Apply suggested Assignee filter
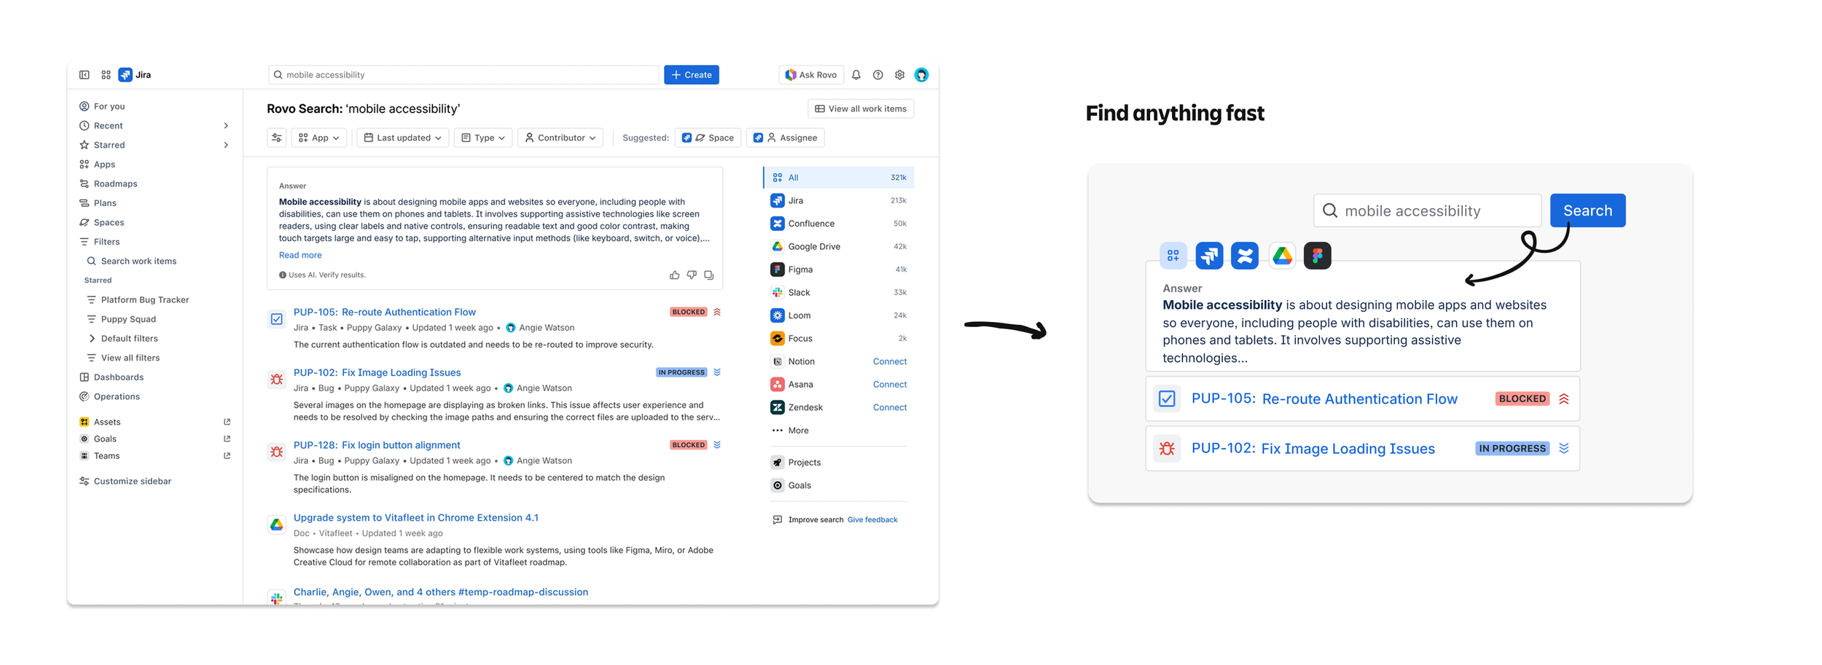1822x665 pixels. 786,138
